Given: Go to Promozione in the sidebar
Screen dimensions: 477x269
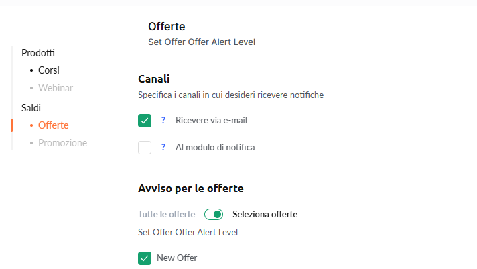Looking at the screenshot, I should tap(62, 142).
